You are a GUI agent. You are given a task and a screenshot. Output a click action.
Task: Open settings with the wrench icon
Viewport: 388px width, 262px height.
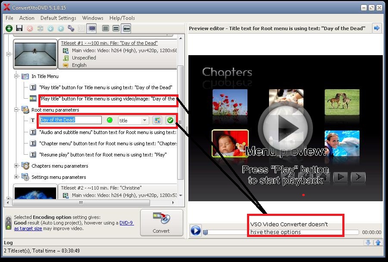click(x=71, y=28)
